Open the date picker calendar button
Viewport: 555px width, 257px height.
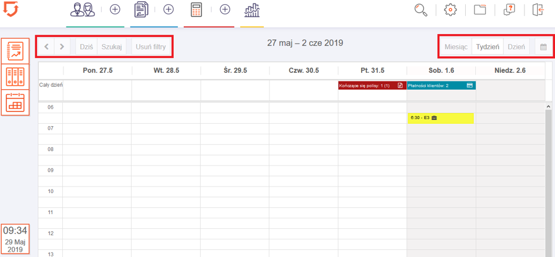pyautogui.click(x=543, y=47)
